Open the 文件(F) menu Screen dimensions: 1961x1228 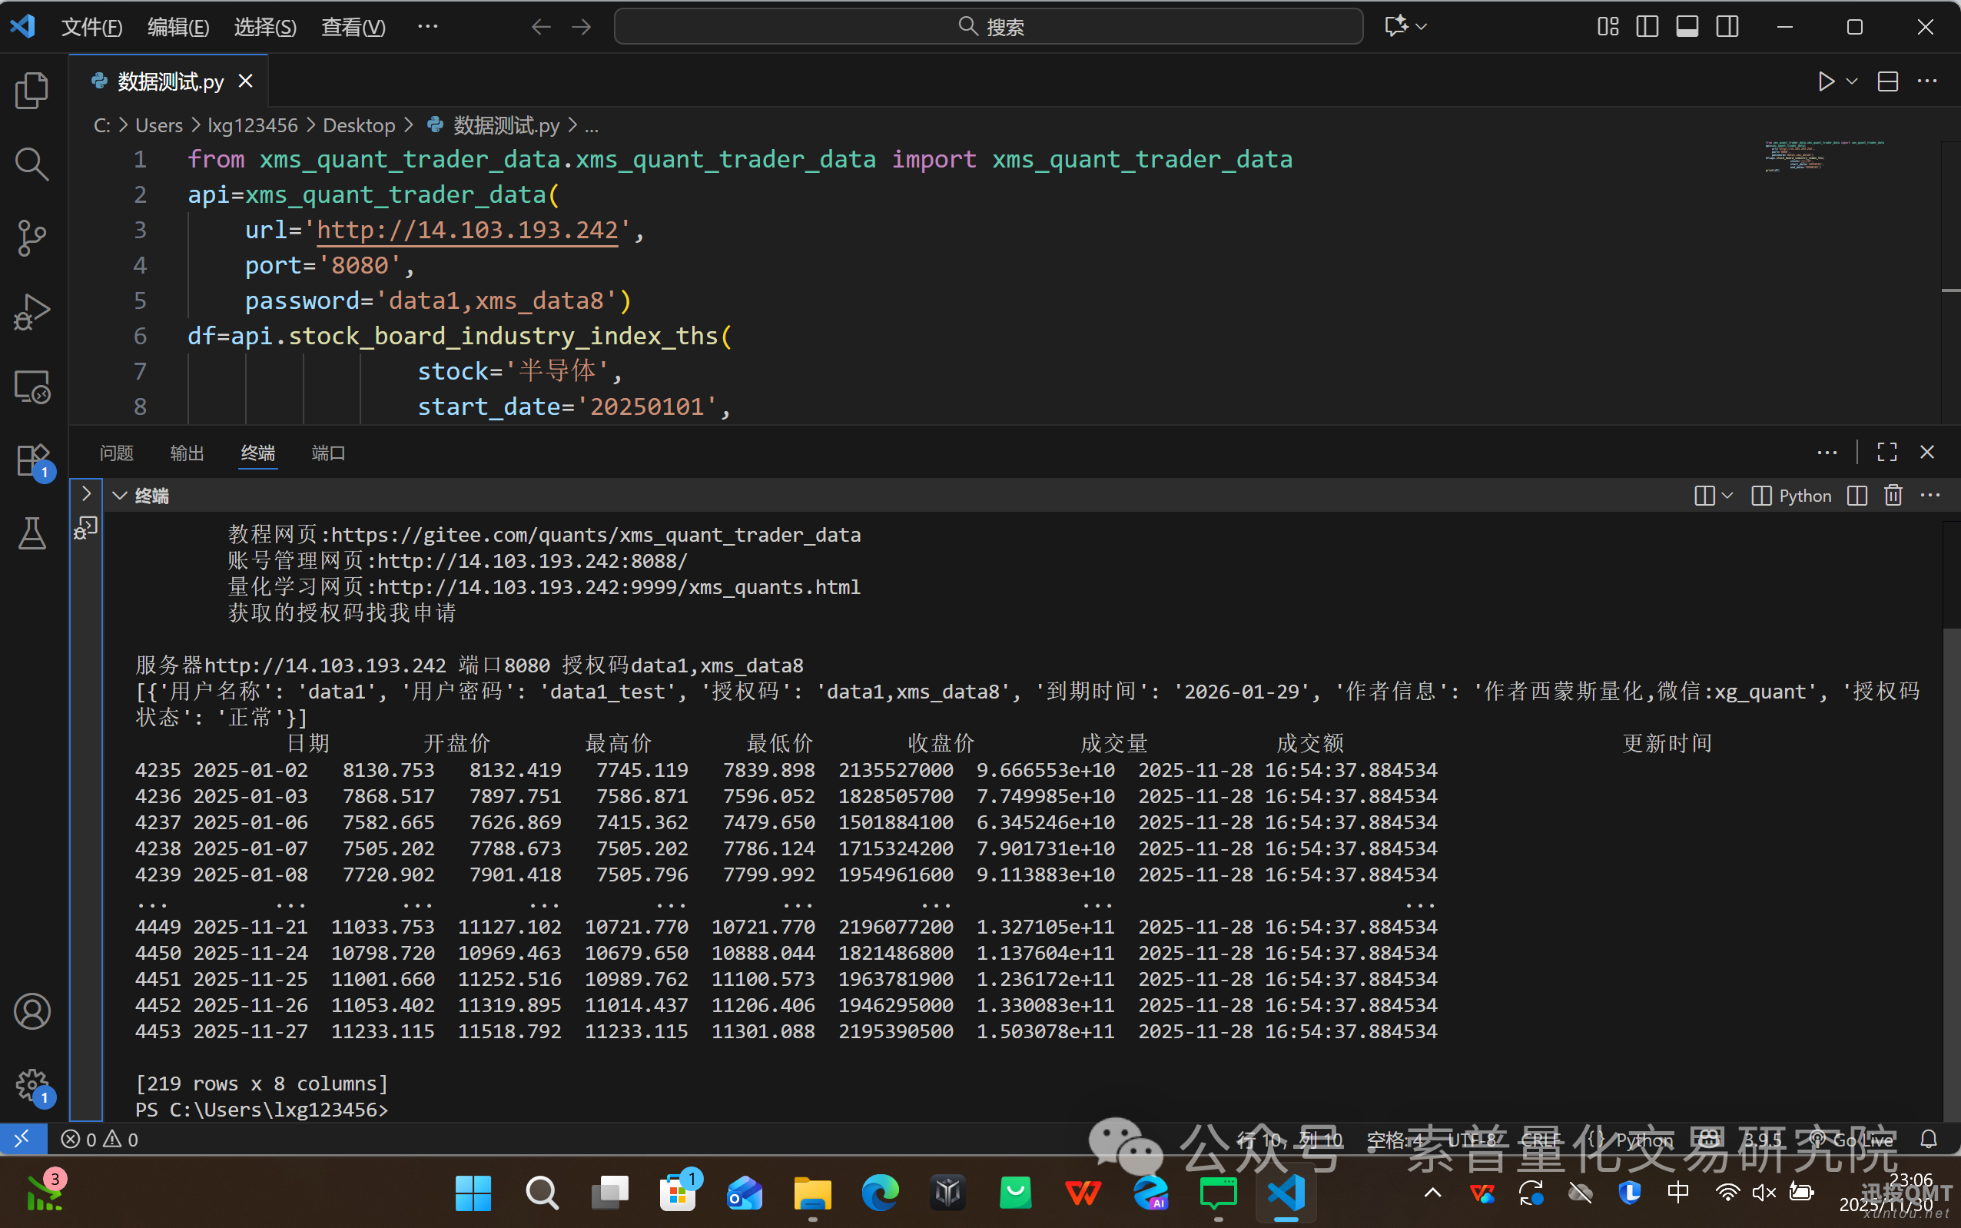pyautogui.click(x=91, y=27)
